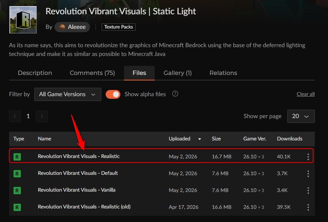Open Revolution Vibrant Visuals - Realistic (old) file
The image size is (328, 222).
click(x=84, y=207)
